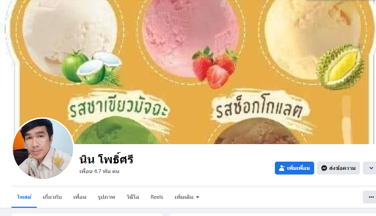The height and width of the screenshot is (216, 376).
Task: Switch to the Reels tab
Action: (x=157, y=197)
